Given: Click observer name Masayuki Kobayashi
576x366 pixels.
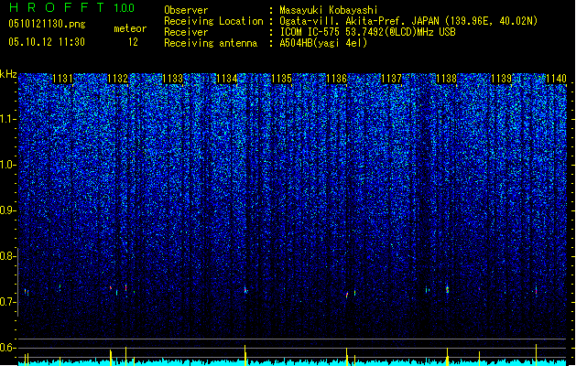Looking at the screenshot, I should click(x=329, y=10).
